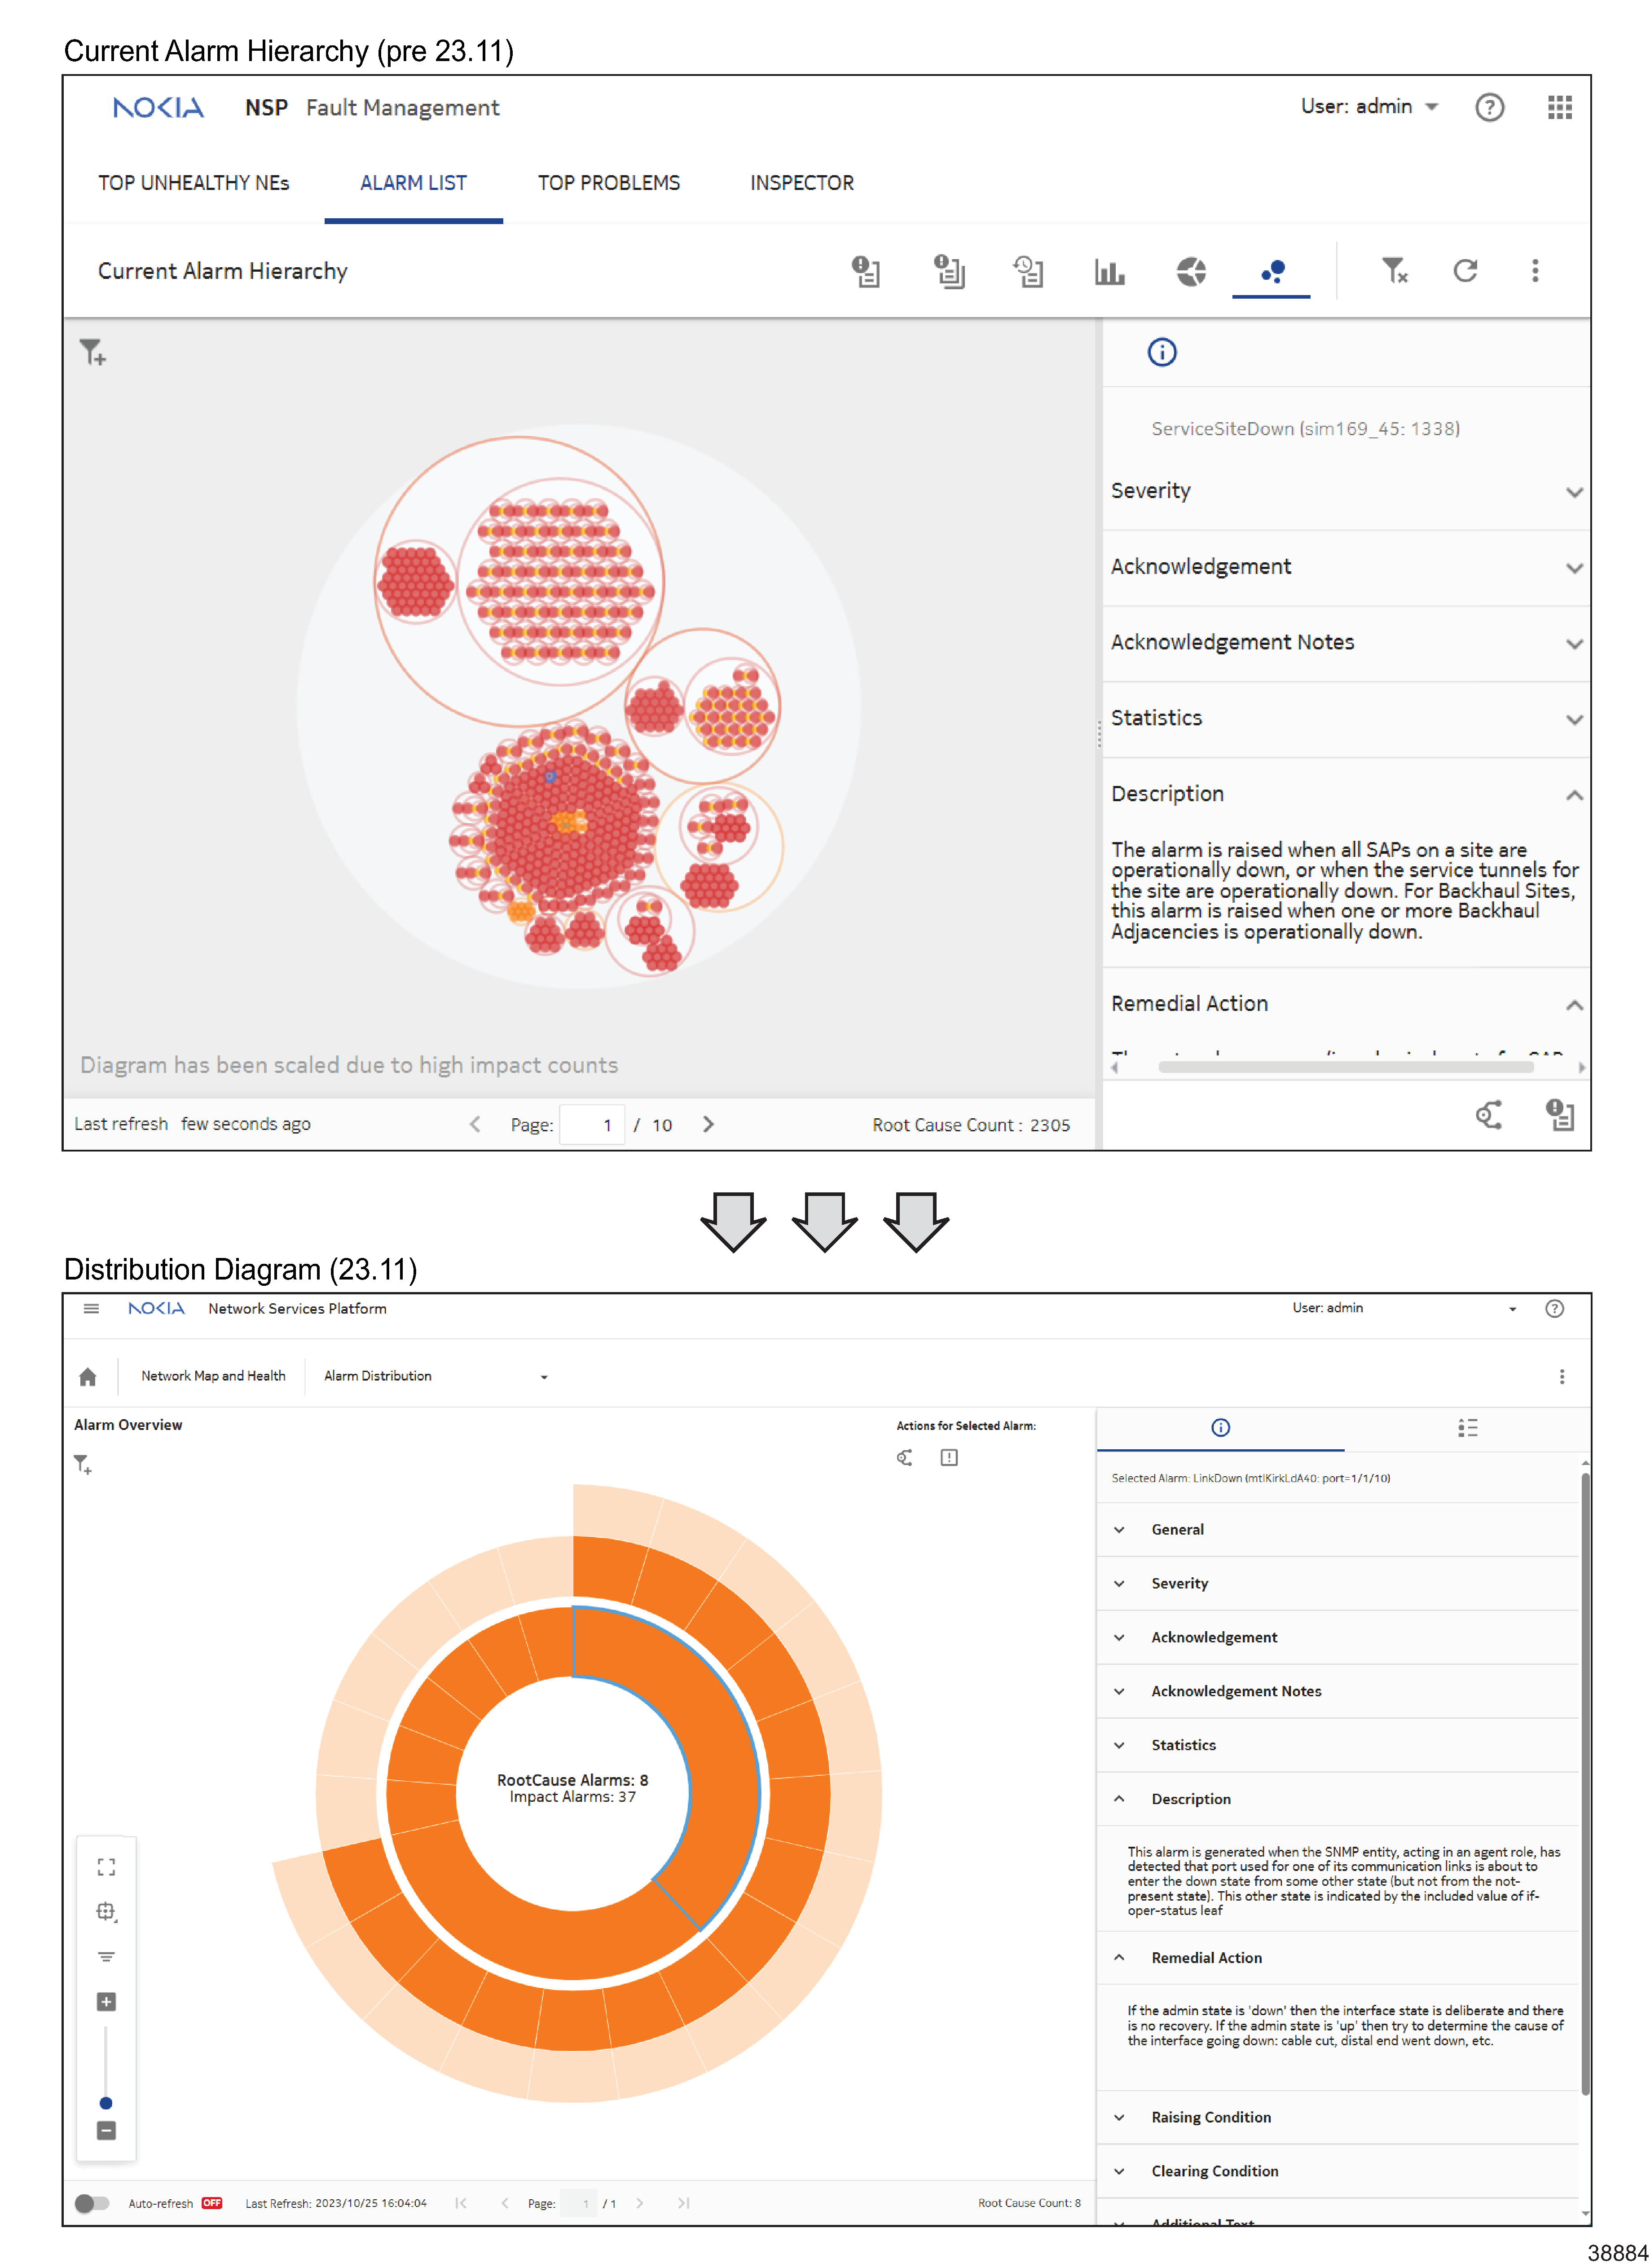Refresh the Current Alarm Hierarchy view
This screenshot has height=2268, width=1650.
click(x=1465, y=270)
